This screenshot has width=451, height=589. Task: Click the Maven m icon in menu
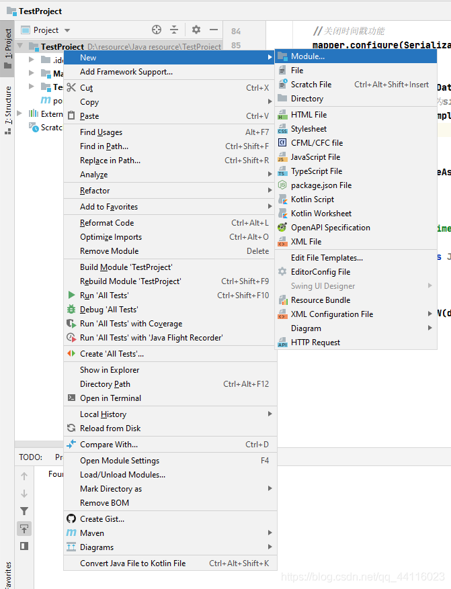[71, 533]
